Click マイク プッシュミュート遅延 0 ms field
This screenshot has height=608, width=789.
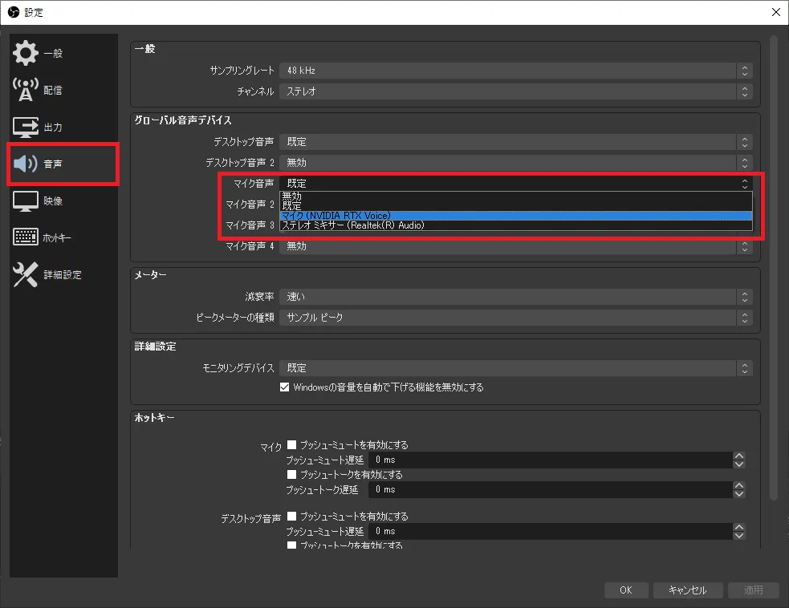[551, 460]
